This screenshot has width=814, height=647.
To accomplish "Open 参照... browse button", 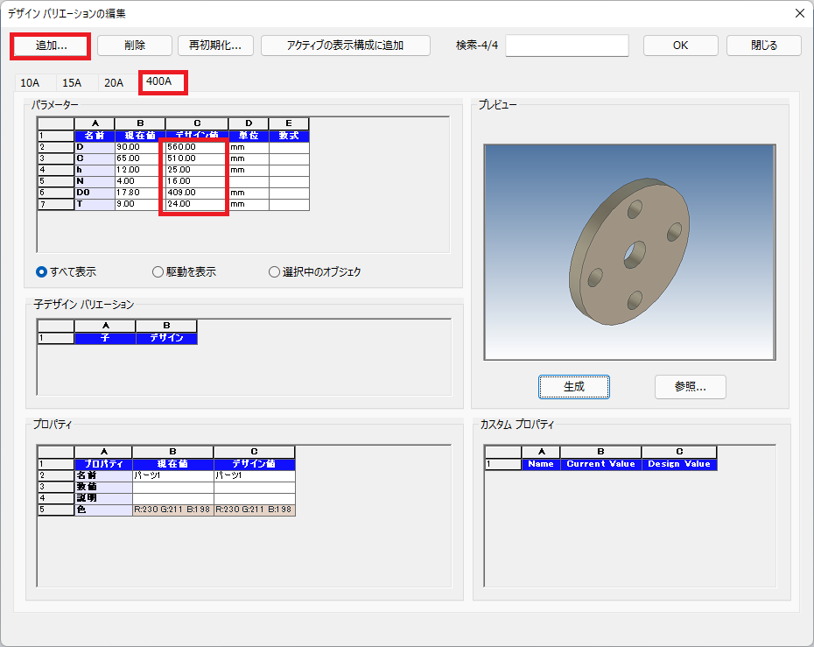I will point(690,386).
